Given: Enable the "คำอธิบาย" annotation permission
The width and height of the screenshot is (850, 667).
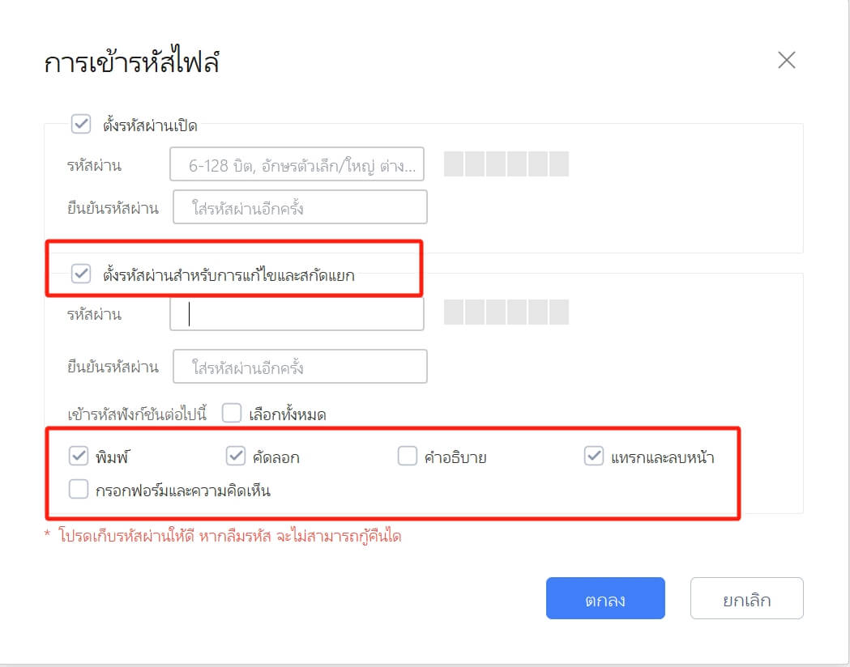Looking at the screenshot, I should (x=408, y=456).
